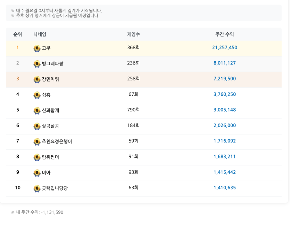Select the 닉네임 column header
Screen dimensions: 290x226
click(x=40, y=34)
